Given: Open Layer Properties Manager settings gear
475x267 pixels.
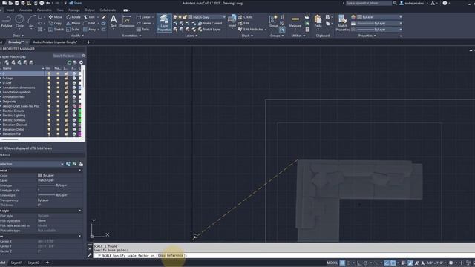Looking at the screenshot, I should click(81, 62).
